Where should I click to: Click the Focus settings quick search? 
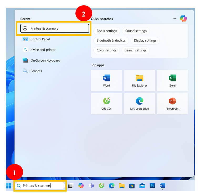click(107, 31)
